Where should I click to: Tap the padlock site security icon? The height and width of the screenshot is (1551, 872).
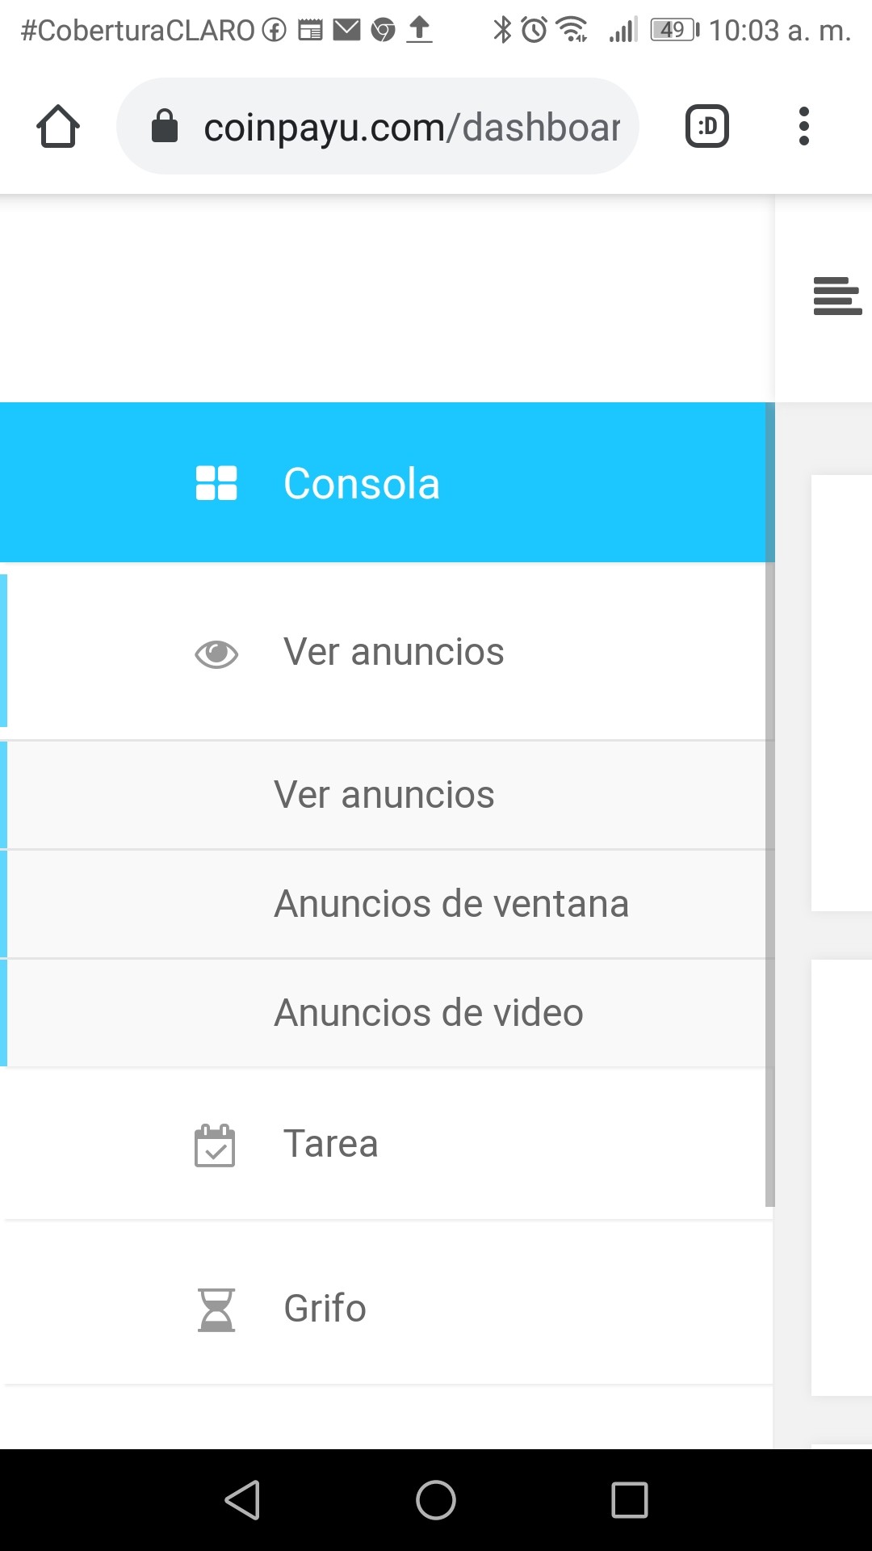(x=165, y=126)
